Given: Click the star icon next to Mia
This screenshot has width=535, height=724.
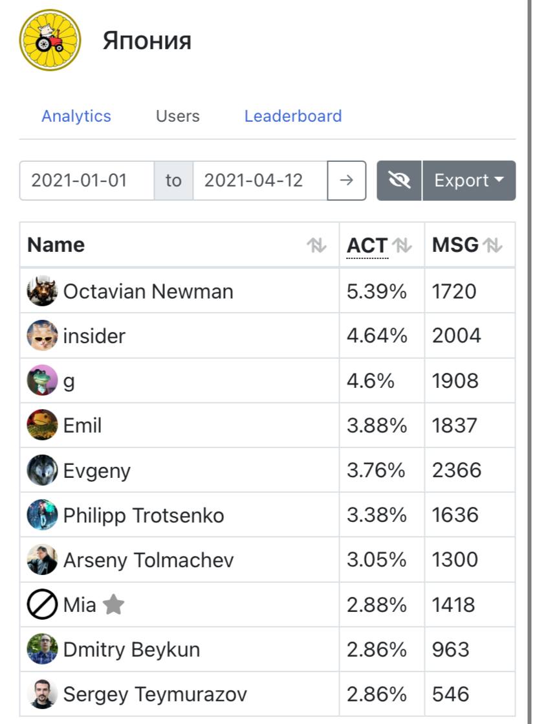Looking at the screenshot, I should [114, 605].
